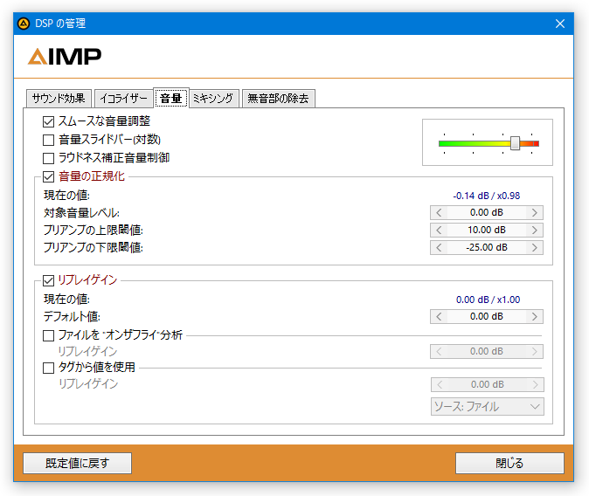The height and width of the screenshot is (496, 589).
Task: Click the AIMP logo
Action: pyautogui.click(x=65, y=56)
